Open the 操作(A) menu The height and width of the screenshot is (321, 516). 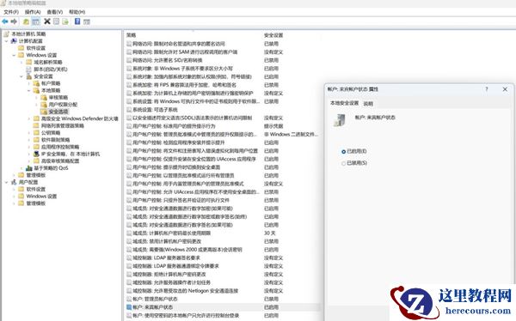[x=33, y=12]
